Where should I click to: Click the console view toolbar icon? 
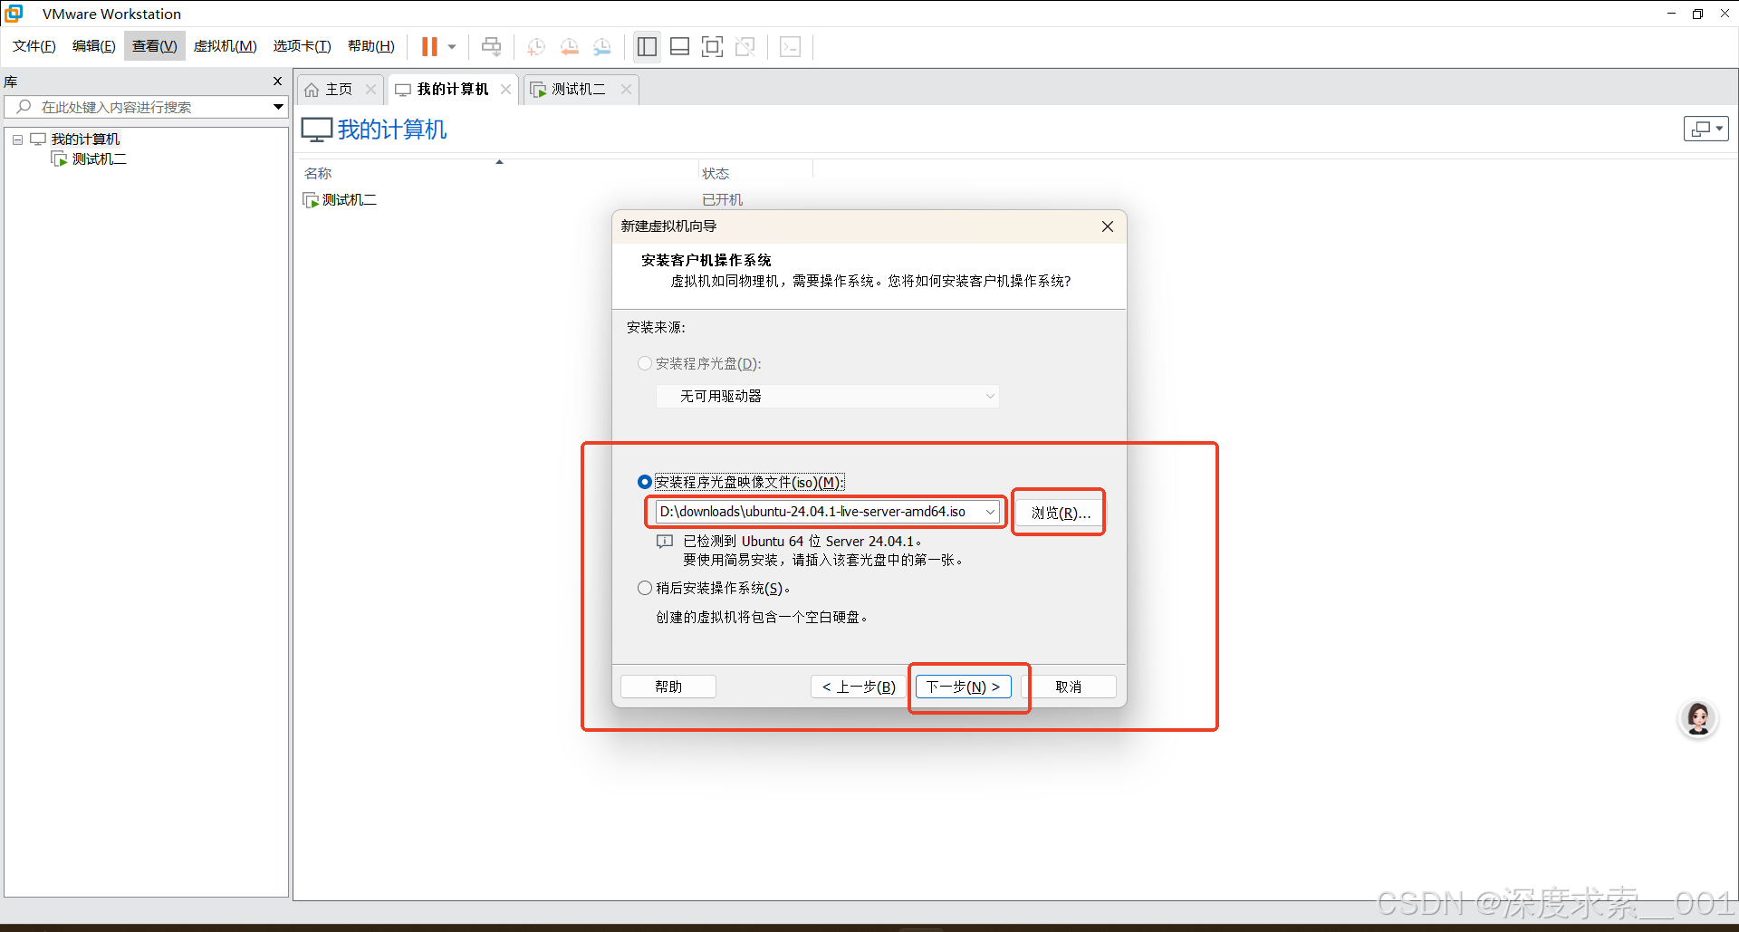point(790,46)
